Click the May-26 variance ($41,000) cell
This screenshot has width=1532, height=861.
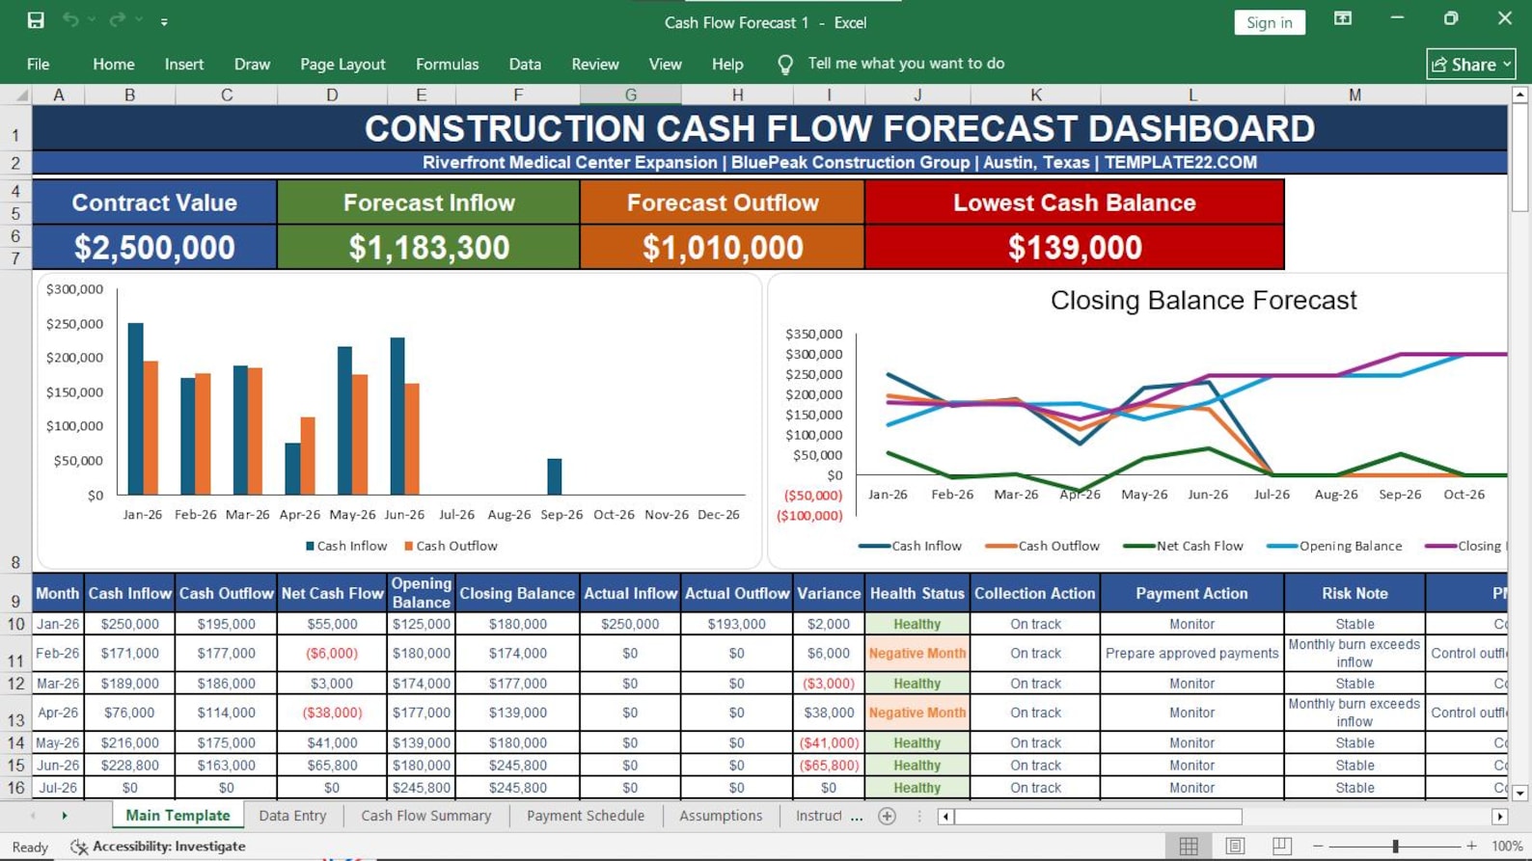829,742
